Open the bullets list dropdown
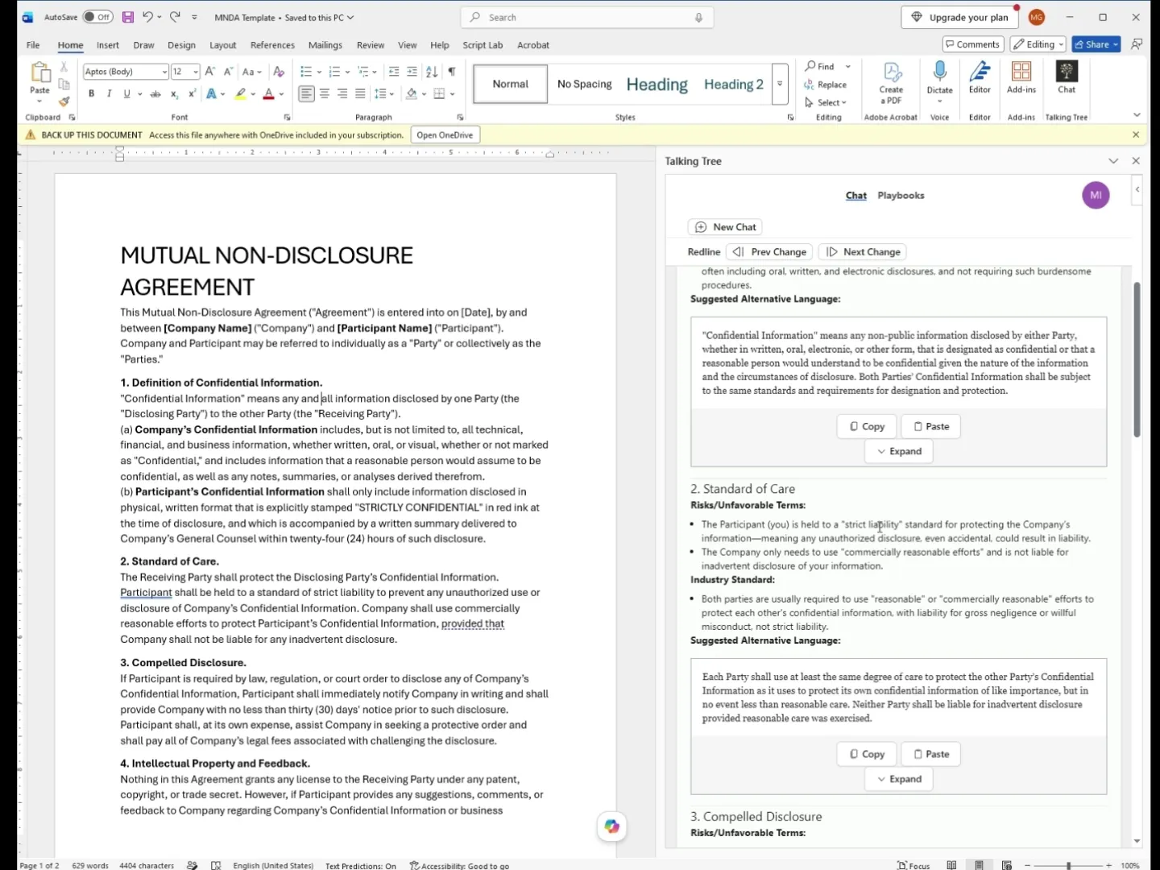Screen dimensions: 1160x870 [x=319, y=72]
